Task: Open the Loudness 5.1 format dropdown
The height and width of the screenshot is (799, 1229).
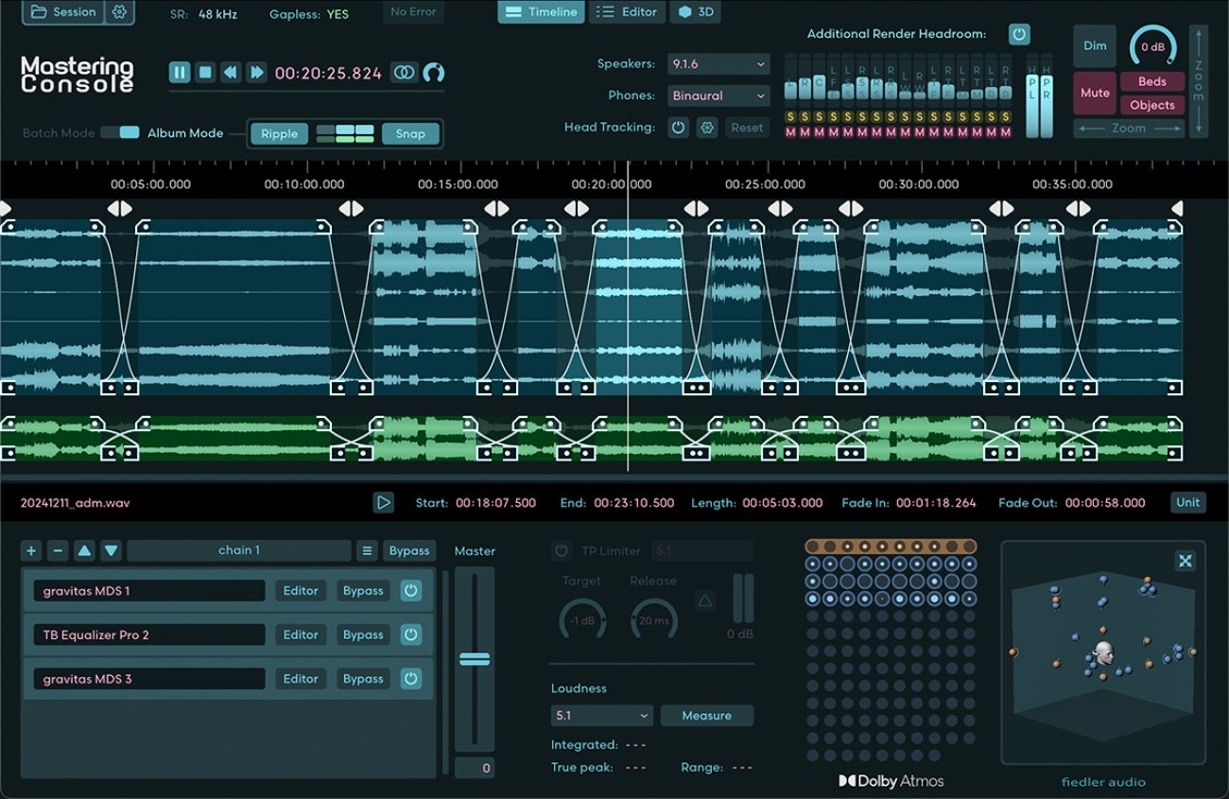Action: click(601, 716)
